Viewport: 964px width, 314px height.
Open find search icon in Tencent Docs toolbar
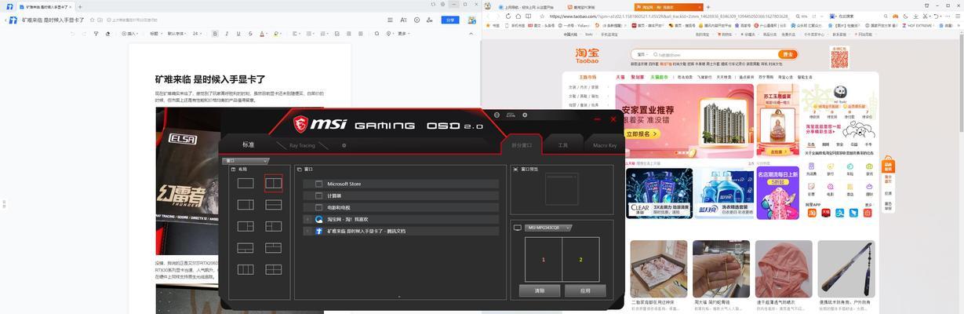(x=377, y=34)
